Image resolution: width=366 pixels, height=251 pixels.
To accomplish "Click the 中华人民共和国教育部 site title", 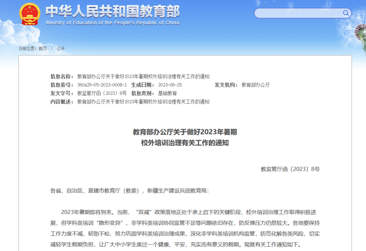I will click(x=113, y=11).
